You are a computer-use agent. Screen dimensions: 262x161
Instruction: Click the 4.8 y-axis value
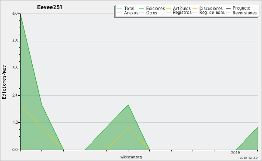click(x=15, y=41)
